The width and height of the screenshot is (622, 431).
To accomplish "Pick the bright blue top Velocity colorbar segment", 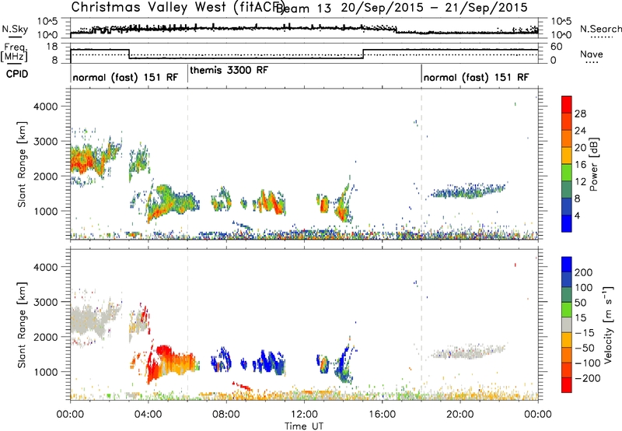I will (x=567, y=265).
